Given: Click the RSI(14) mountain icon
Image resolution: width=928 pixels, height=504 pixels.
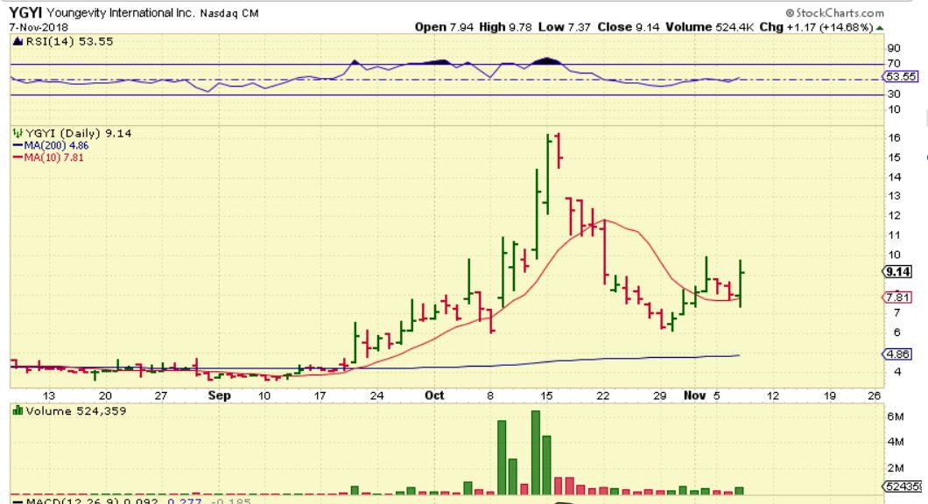Looking at the screenshot, I should pos(18,41).
